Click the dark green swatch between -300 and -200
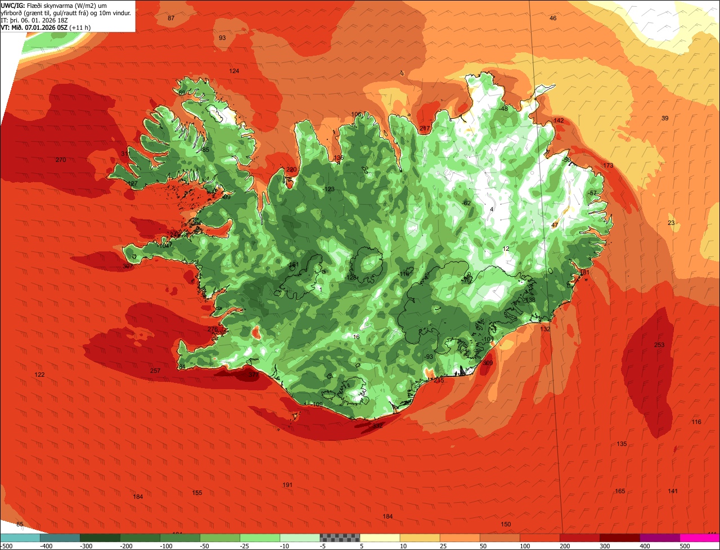This screenshot has width=720, height=550. pos(100,538)
